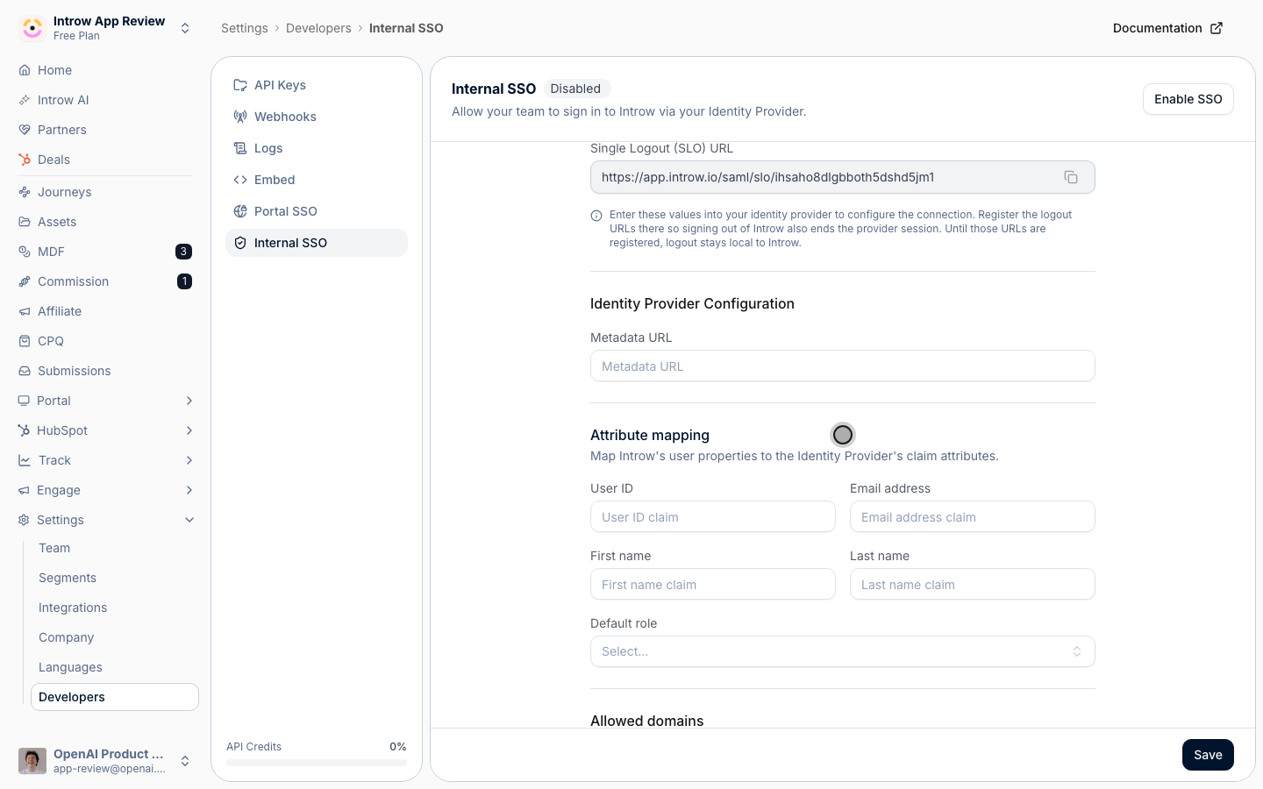Screen dimensions: 1263x789
Task: Open the Default role dropdown
Action: click(x=842, y=651)
